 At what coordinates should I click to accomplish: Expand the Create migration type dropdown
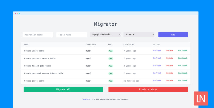pos(139,35)
